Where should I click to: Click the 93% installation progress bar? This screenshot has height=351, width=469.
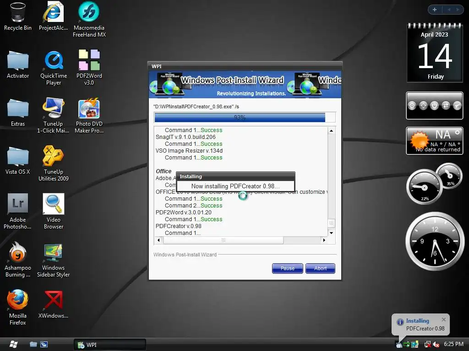click(x=245, y=117)
